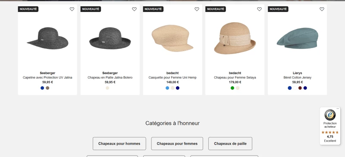This screenshot has height=157, width=345.
Task: Click Nouveauté badge on Béret Cotton Jersey card
Action: click(278, 9)
